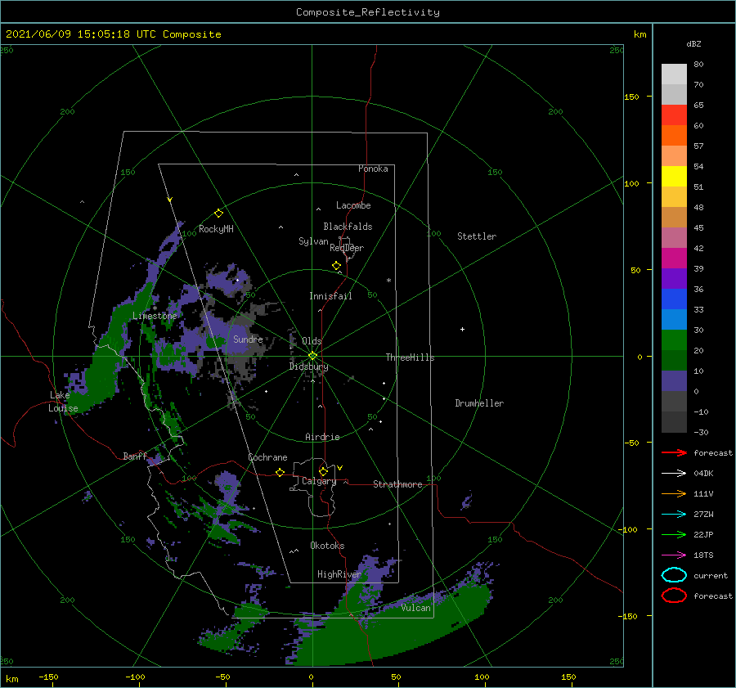The width and height of the screenshot is (736, 688).
Task: Select red swatch between 65 and 60 dBZ
Action: coord(674,115)
